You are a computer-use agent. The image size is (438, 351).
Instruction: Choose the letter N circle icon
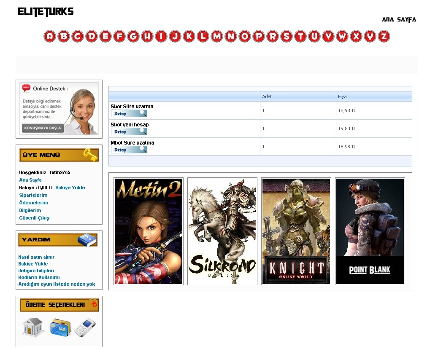point(231,36)
